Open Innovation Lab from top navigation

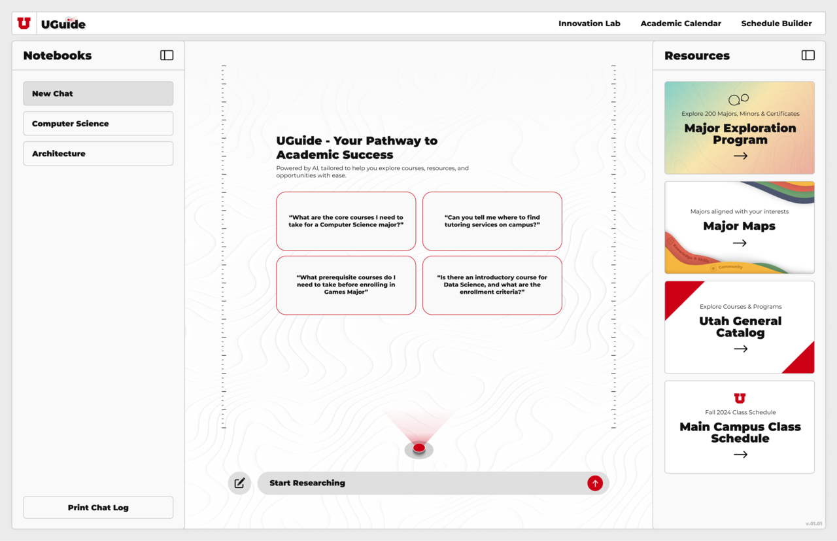(589, 24)
